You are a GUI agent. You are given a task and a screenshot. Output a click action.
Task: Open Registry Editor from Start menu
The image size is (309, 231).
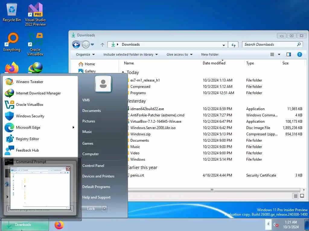pyautogui.click(x=40, y=139)
